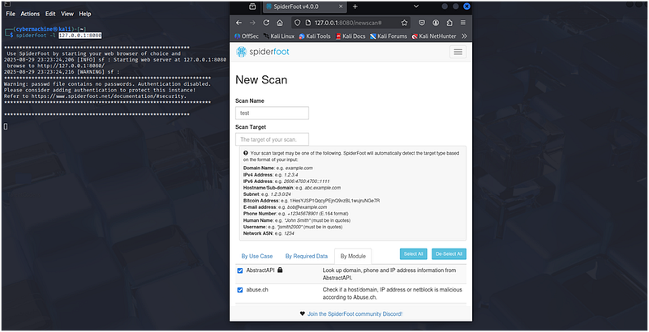Show more bookmarks with the double chevron
Image resolution: width=649 pixels, height=332 pixels.
click(464, 36)
